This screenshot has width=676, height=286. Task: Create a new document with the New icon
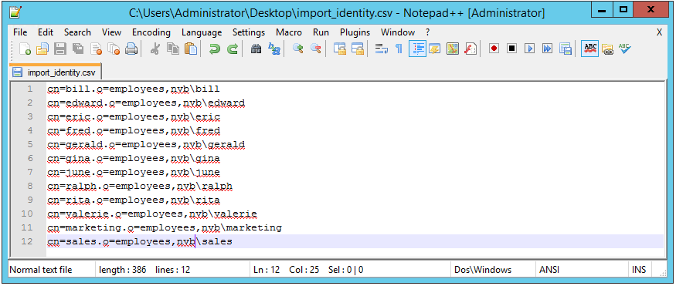tap(25, 49)
